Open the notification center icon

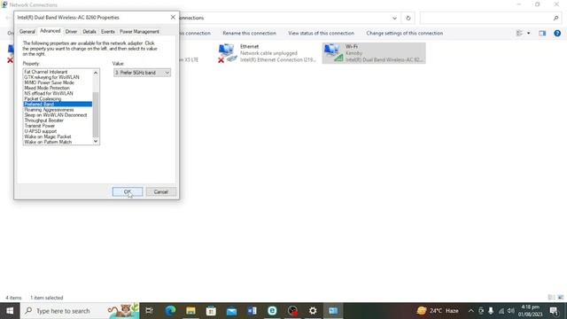(x=554, y=311)
